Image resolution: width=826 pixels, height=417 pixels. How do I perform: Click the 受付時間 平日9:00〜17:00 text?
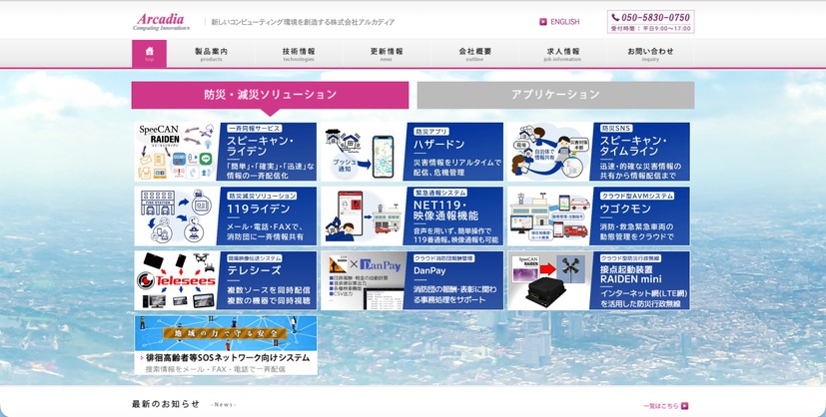tap(650, 28)
